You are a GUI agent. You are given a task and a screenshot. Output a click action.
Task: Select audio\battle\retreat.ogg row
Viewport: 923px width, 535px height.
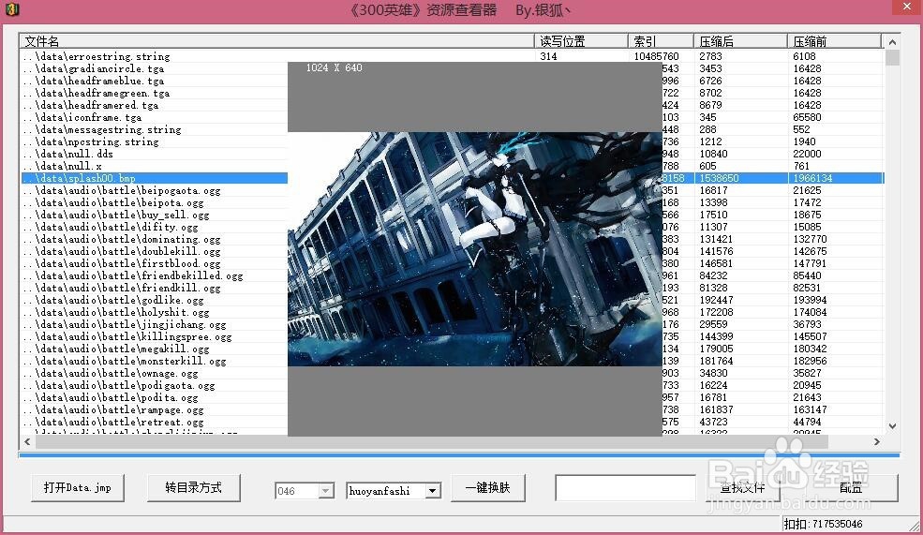coord(155,422)
